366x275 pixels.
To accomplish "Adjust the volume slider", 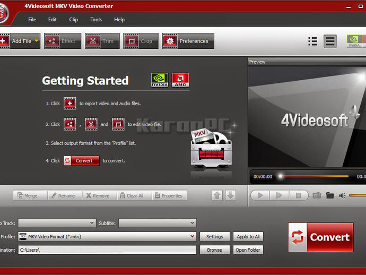I will click(358, 195).
